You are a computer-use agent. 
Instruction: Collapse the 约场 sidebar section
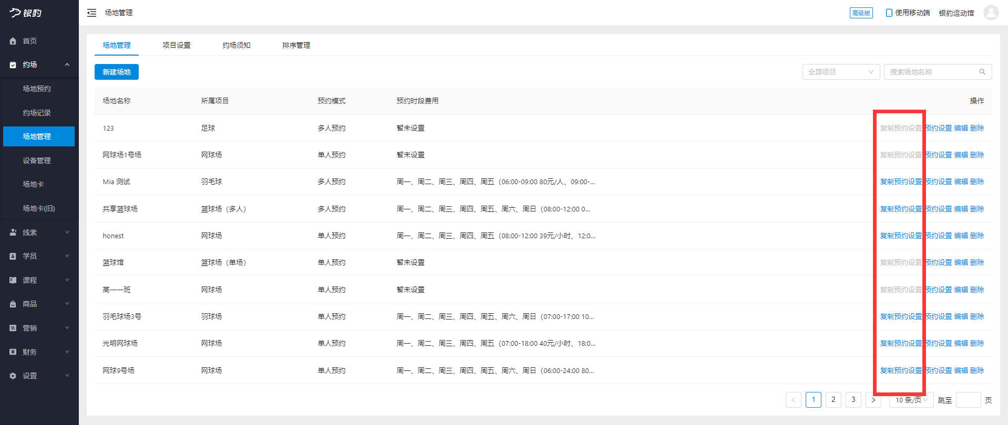point(67,65)
